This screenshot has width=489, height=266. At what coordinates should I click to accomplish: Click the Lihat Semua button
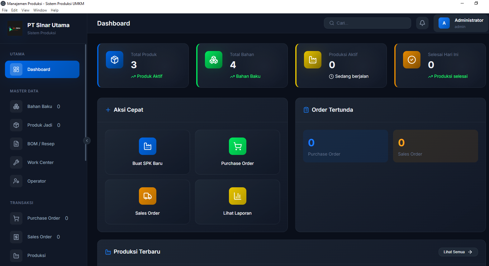click(x=458, y=252)
